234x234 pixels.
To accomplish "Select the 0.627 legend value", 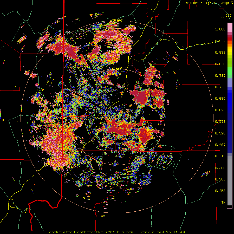I will point(220,110).
